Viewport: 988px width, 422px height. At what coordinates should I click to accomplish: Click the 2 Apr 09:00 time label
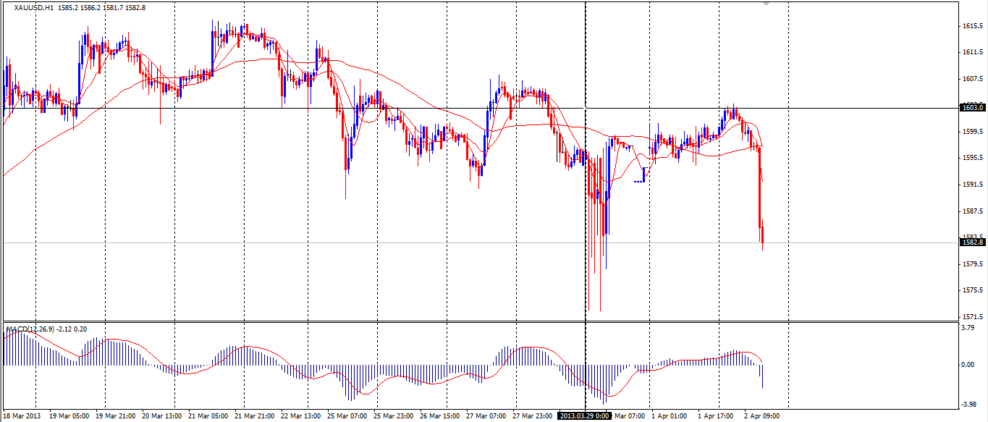pyautogui.click(x=762, y=416)
